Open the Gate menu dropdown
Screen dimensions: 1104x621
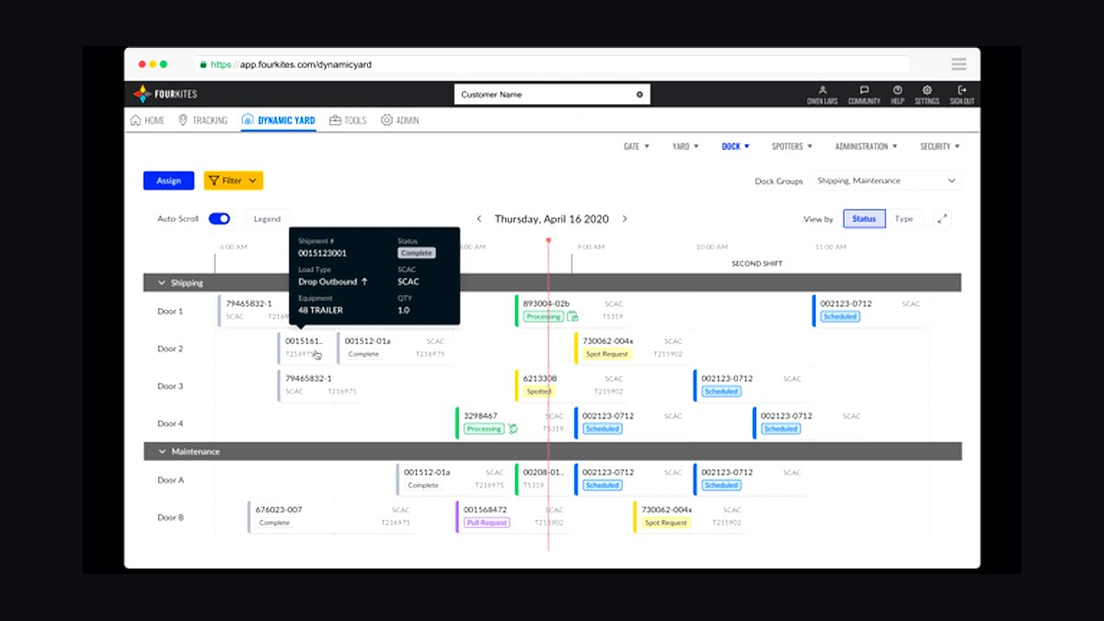tap(637, 146)
